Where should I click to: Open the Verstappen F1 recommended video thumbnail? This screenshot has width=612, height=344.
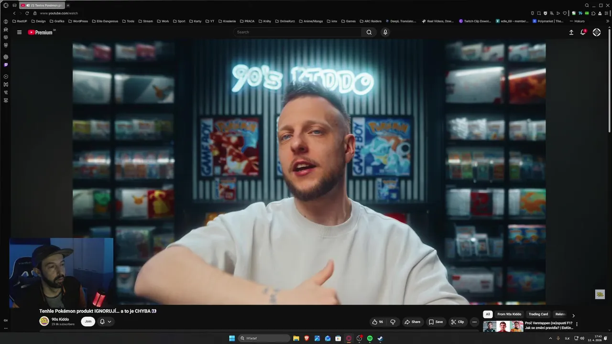pos(503,327)
